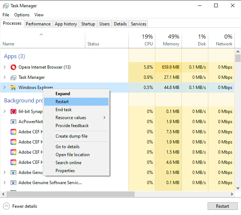This screenshot has height=215, width=241.
Task: Expand the 64-bit Synaptics process group
Action: pos(5,111)
